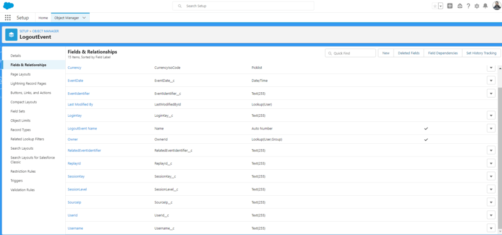The width and height of the screenshot is (502, 235).
Task: Open the global actions plus icon
Action: click(450, 6)
